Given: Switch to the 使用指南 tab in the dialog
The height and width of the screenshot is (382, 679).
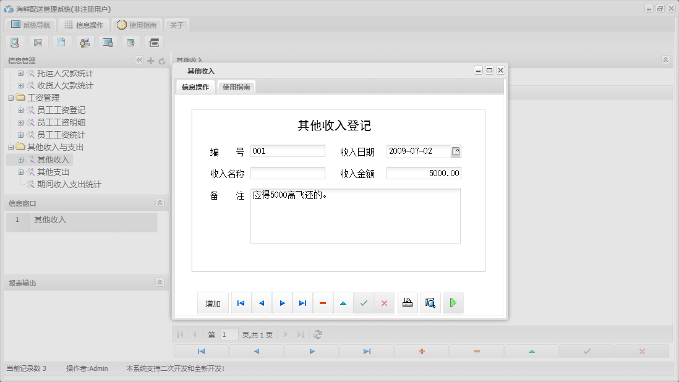Looking at the screenshot, I should coord(237,87).
